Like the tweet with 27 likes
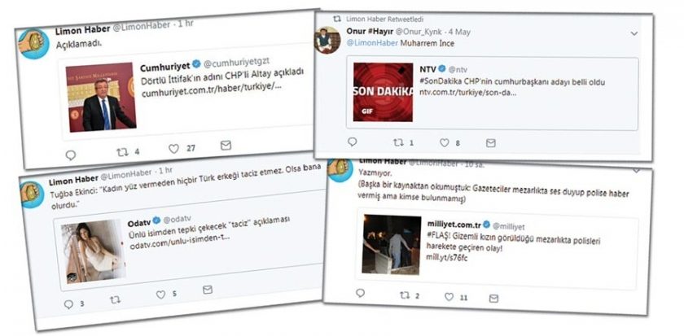This screenshot has height=336, width=684. pyautogui.click(x=173, y=149)
